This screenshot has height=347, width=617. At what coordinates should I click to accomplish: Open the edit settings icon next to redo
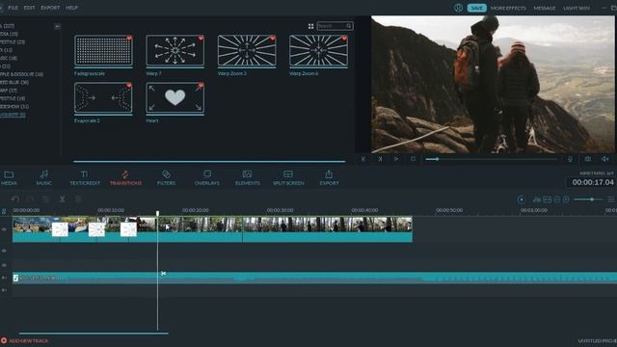[x=46, y=200]
